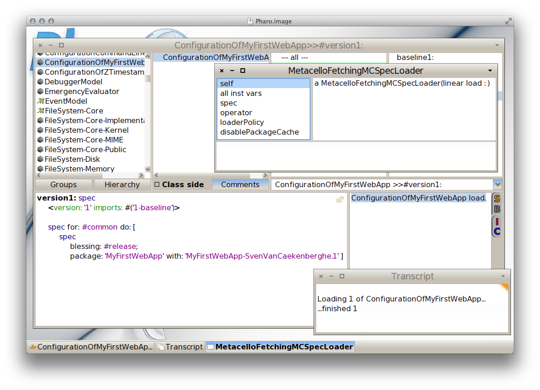Click the FileSystem-Disk package icon
Screen dimensions: 540x390
[41, 159]
